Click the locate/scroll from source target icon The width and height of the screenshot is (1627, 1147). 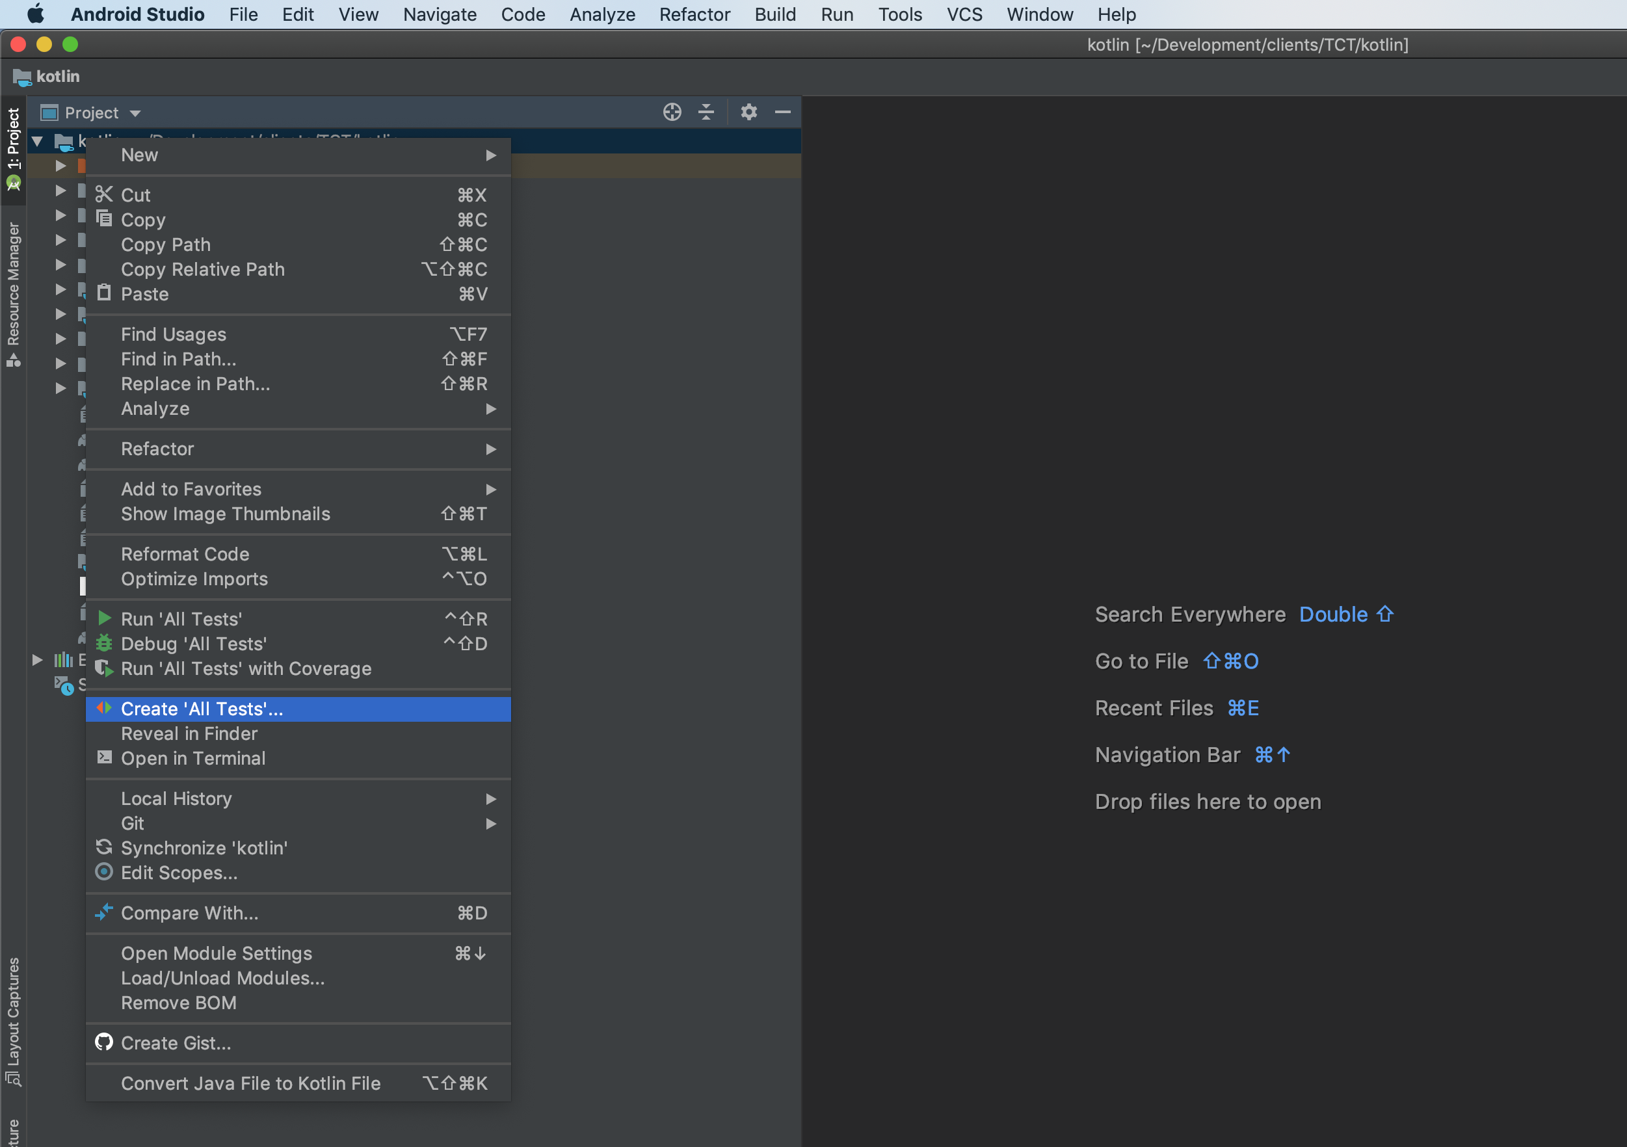click(672, 112)
